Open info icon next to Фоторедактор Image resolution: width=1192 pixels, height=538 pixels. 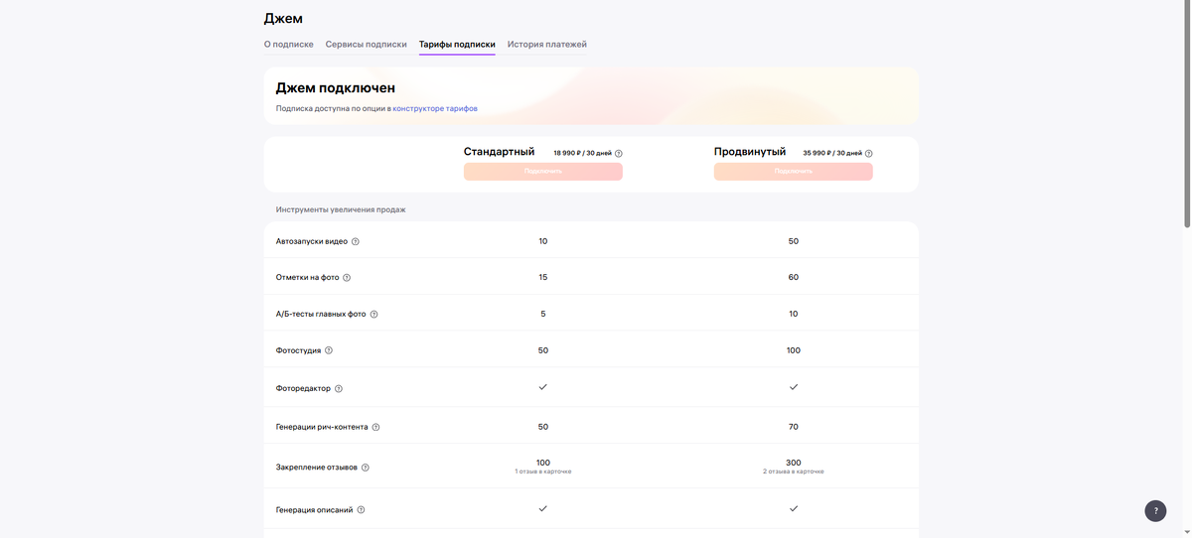pyautogui.click(x=339, y=389)
